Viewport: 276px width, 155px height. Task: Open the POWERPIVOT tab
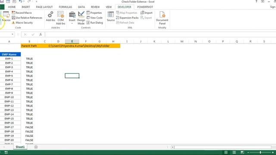pos(145,7)
